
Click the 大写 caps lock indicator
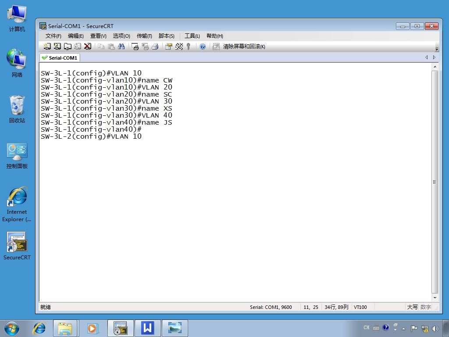[412, 307]
